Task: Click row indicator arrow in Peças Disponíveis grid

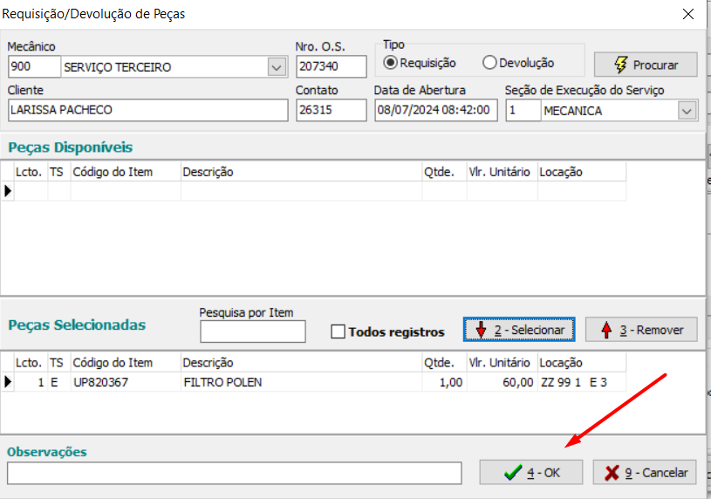Action: 8,191
